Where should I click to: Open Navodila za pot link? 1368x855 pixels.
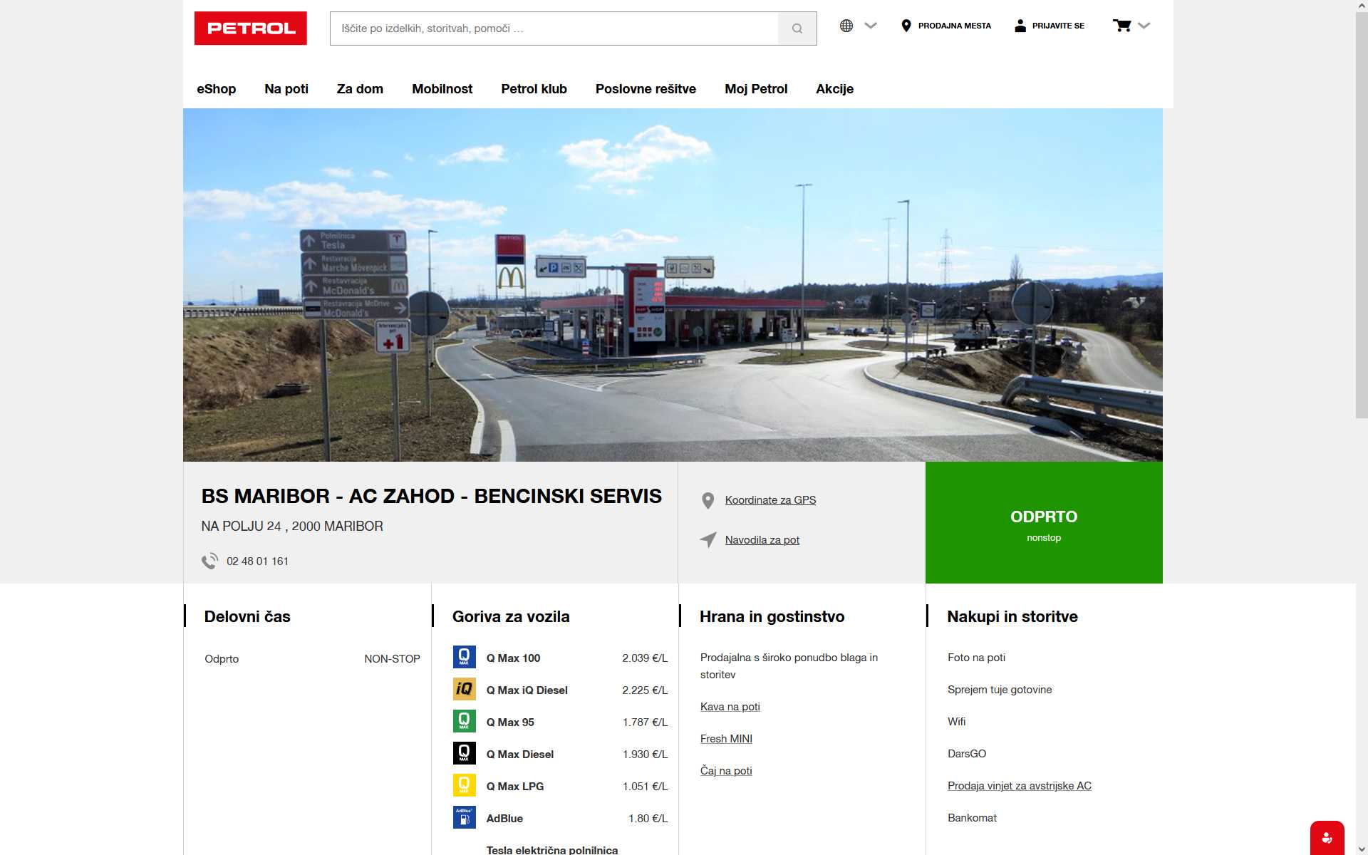coord(762,539)
